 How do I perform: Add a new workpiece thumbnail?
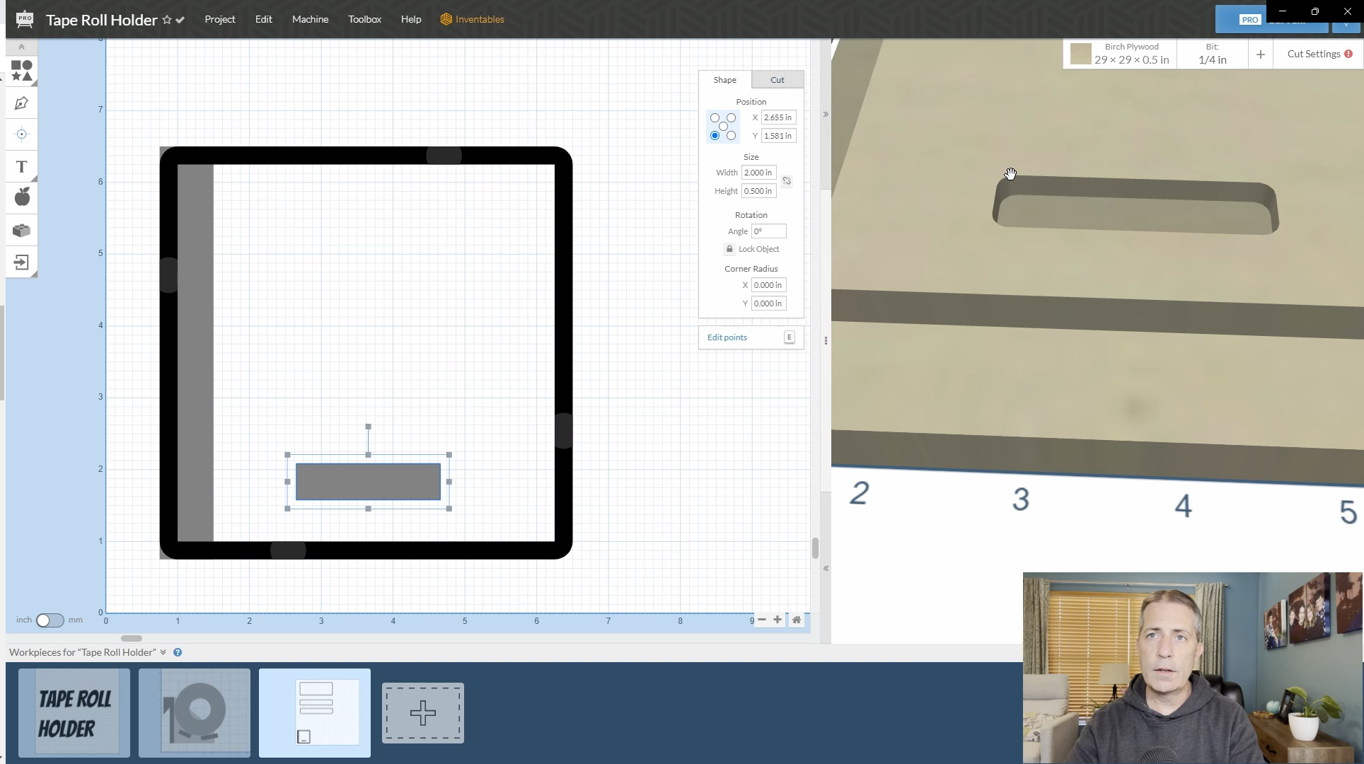(x=423, y=713)
